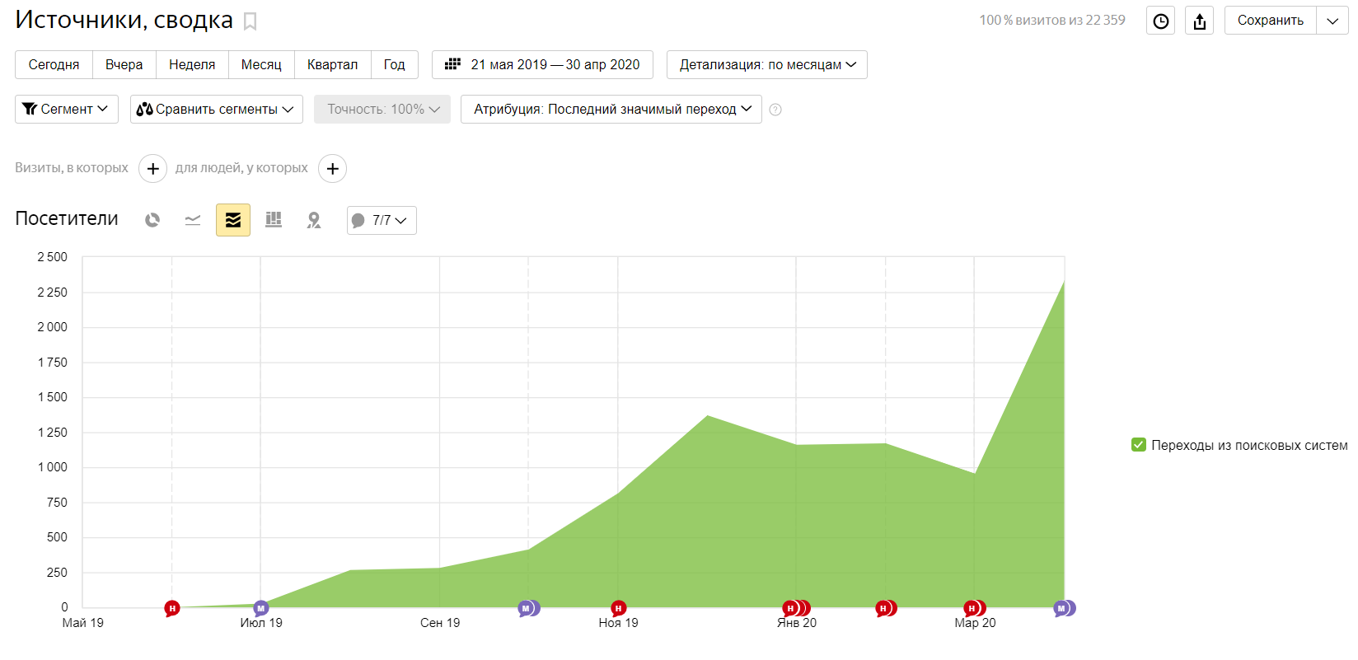Expand the 'Сегмент' dropdown

pyautogui.click(x=67, y=109)
